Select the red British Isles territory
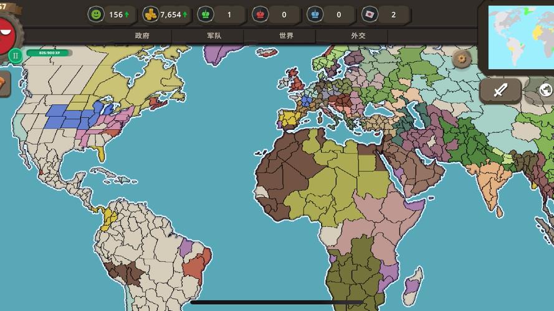Viewport: 554px width, 311px height. click(x=296, y=80)
